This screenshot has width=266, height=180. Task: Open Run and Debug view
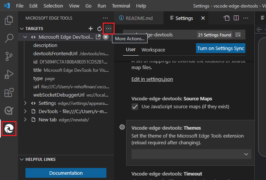(x=9, y=74)
